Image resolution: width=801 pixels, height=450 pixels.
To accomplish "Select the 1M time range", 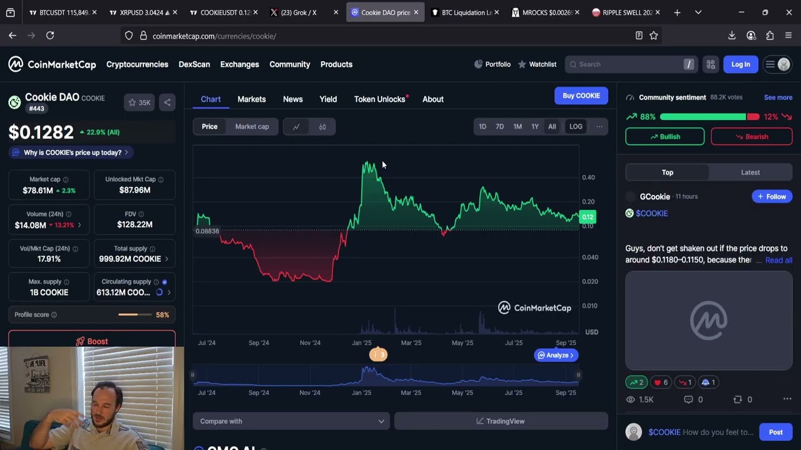I will point(518,127).
